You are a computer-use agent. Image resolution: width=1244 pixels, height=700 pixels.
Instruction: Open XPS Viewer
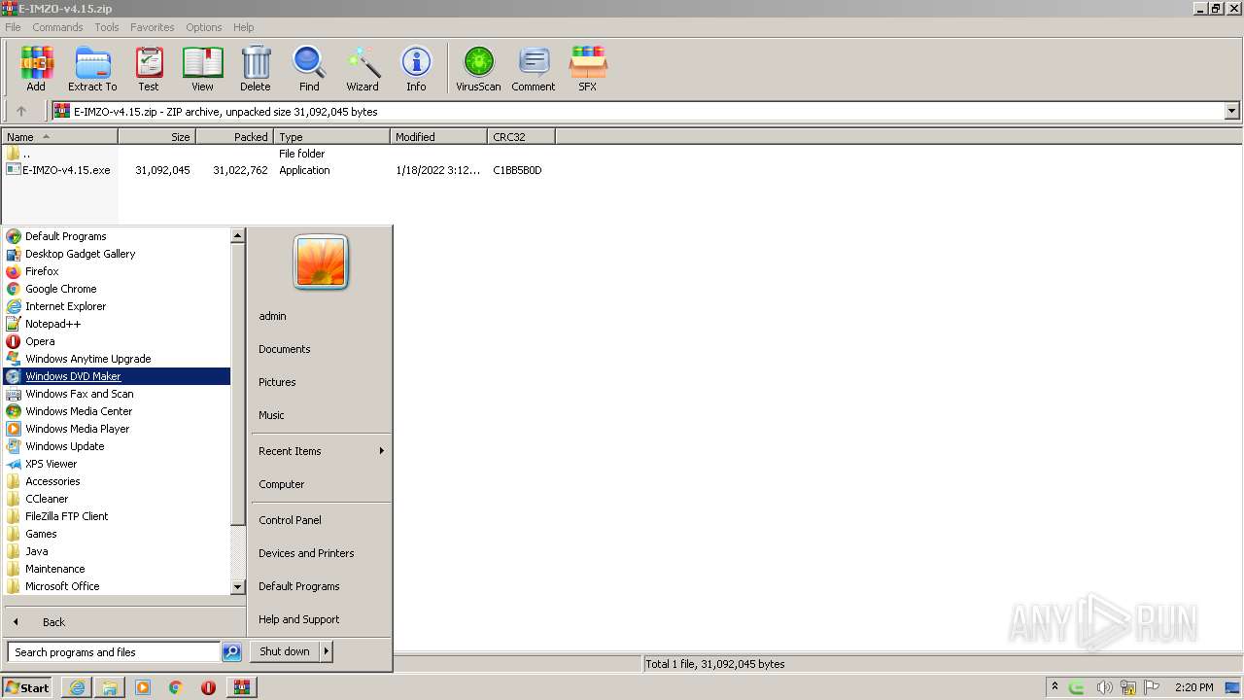[x=117, y=464]
